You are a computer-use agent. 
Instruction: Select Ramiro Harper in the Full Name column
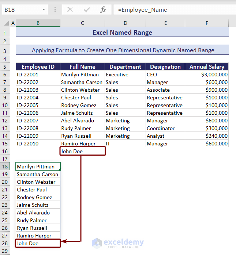82,144
